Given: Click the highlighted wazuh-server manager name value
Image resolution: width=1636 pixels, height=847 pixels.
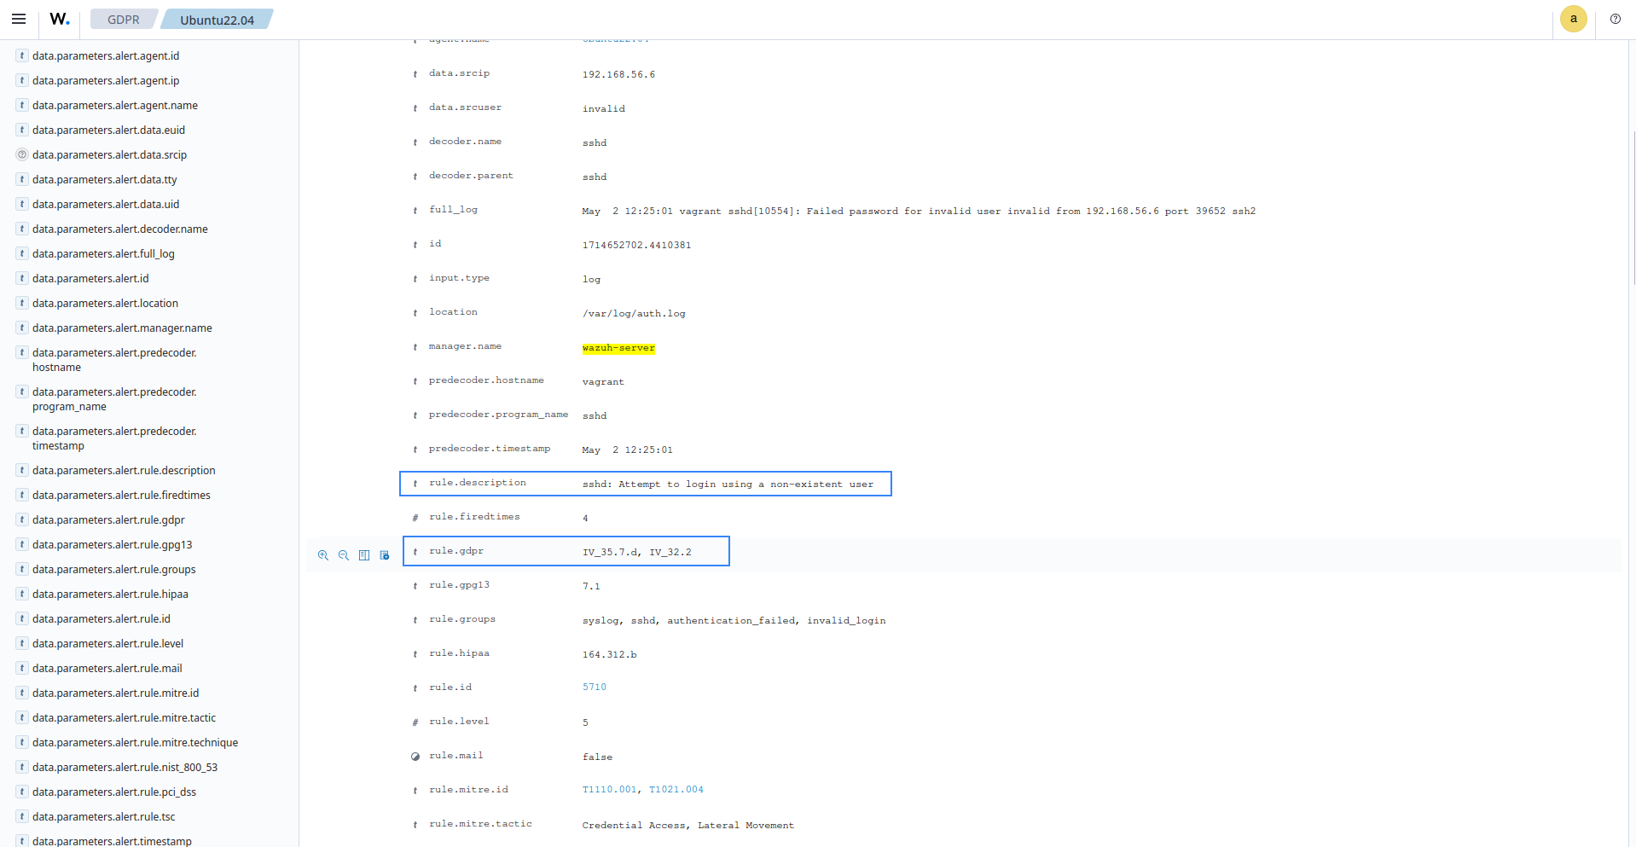Looking at the screenshot, I should [618, 348].
